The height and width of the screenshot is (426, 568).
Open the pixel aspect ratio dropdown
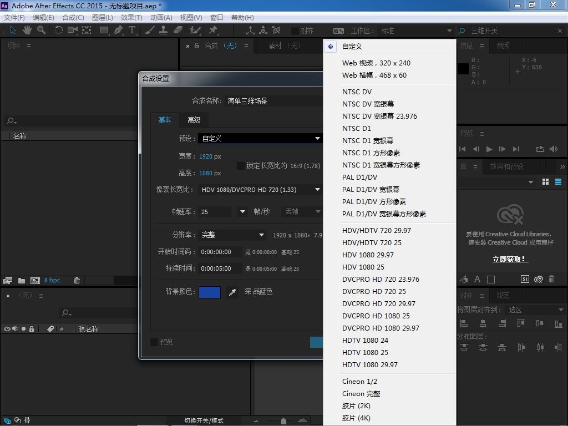[260, 190]
